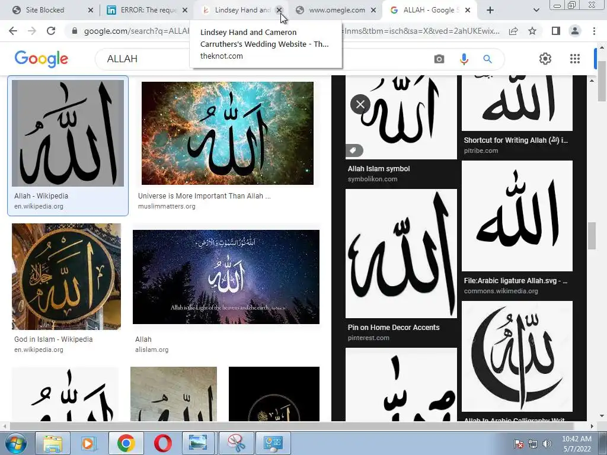Close the ALLAH Google search tab
The height and width of the screenshot is (455, 607).
(x=468, y=10)
